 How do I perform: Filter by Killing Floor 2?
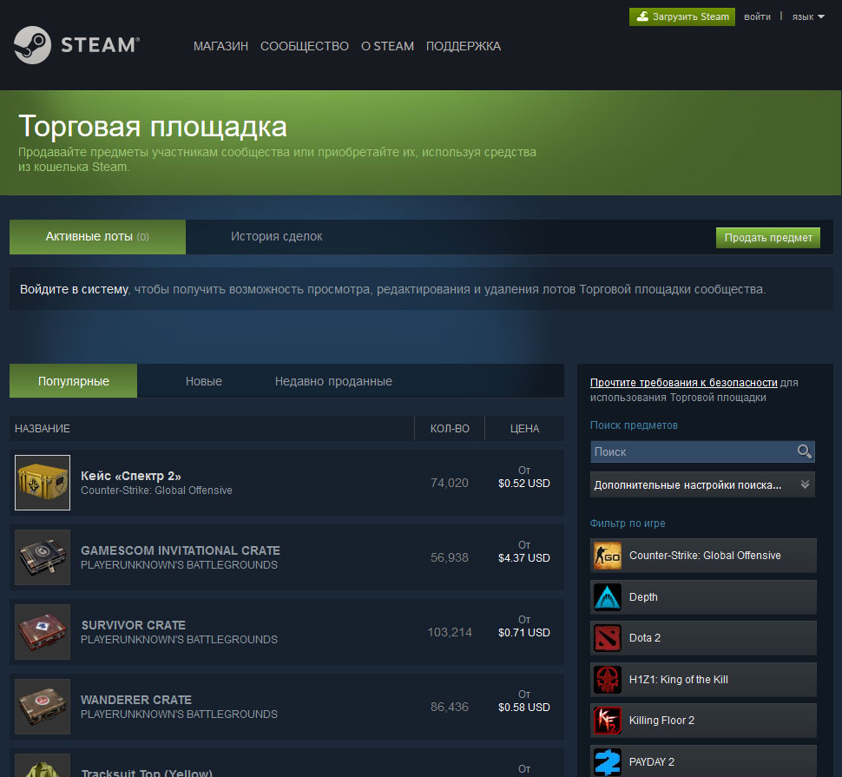click(703, 720)
